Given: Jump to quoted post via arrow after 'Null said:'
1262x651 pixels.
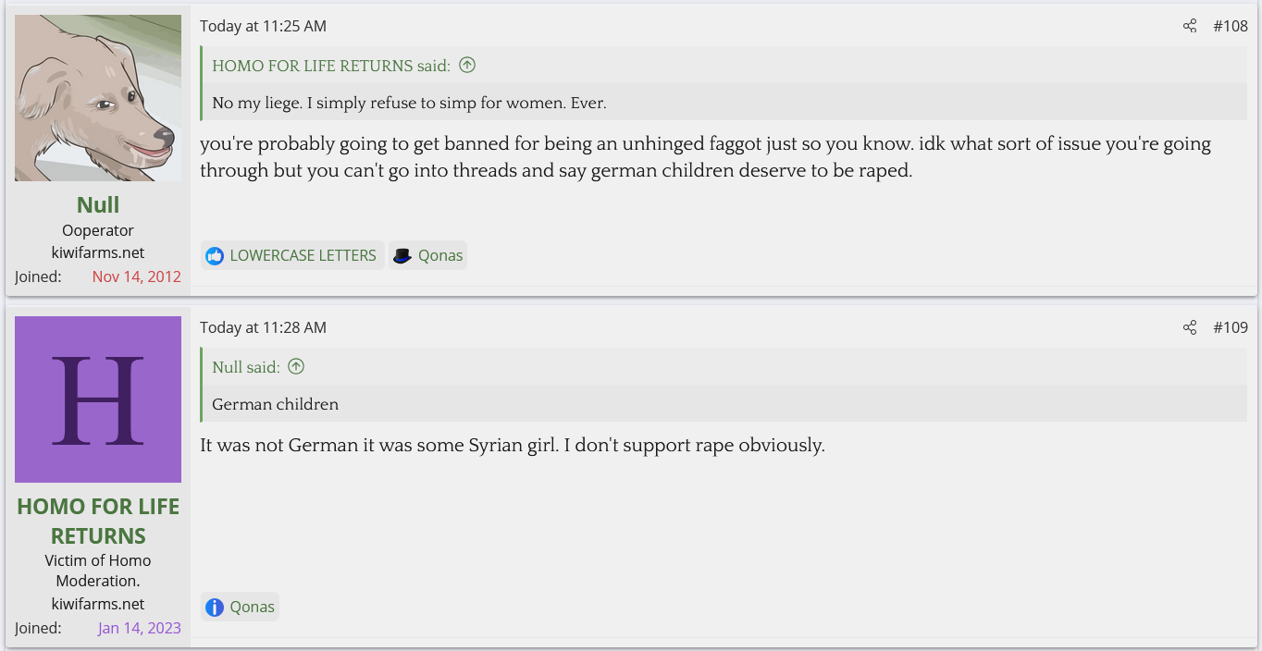Looking at the screenshot, I should point(296,367).
